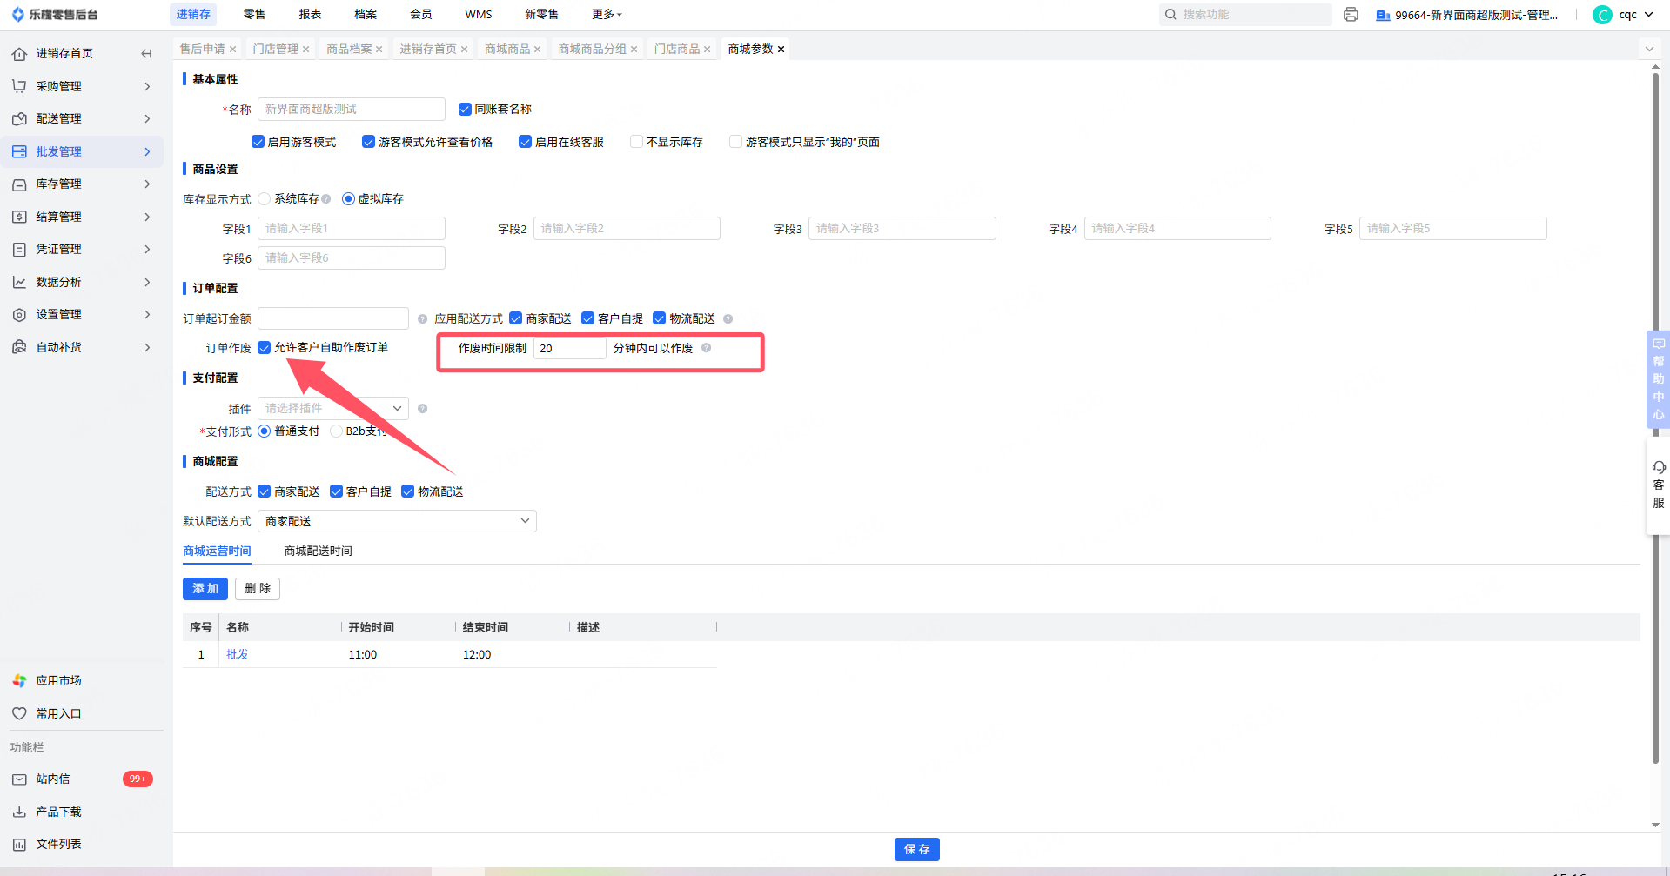Click the 自动补货 icon in sidebar
Viewport: 1670px width, 876px height.
click(x=19, y=347)
